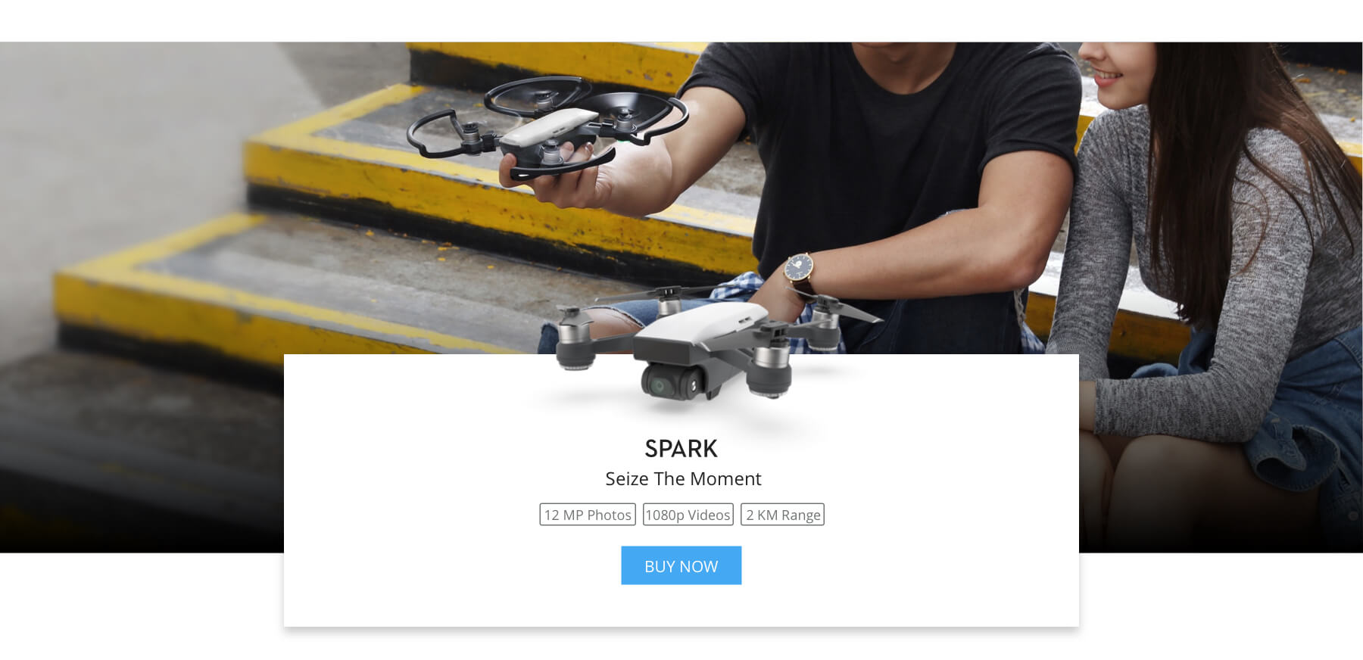This screenshot has width=1363, height=660.
Task: Click the SPARK product title
Action: 681,449
